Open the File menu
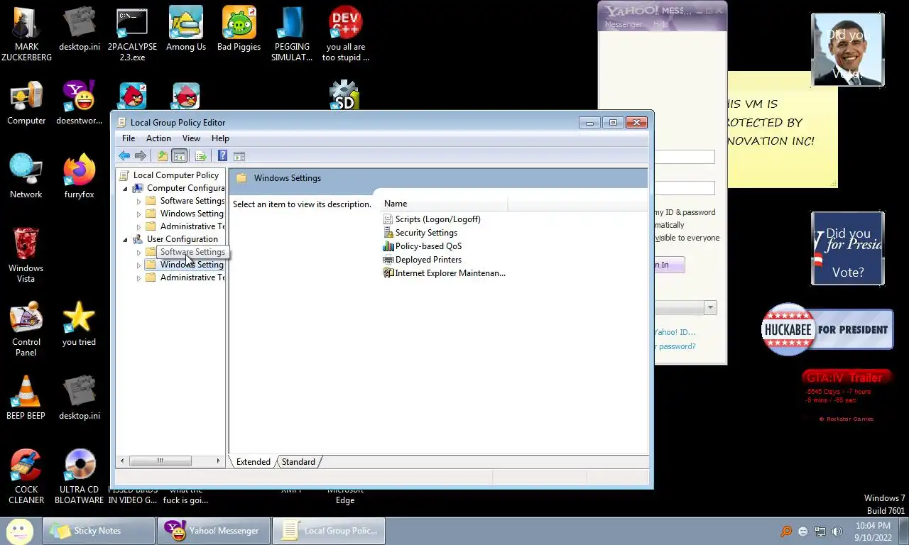Screen dimensions: 909x545 [x=129, y=138]
